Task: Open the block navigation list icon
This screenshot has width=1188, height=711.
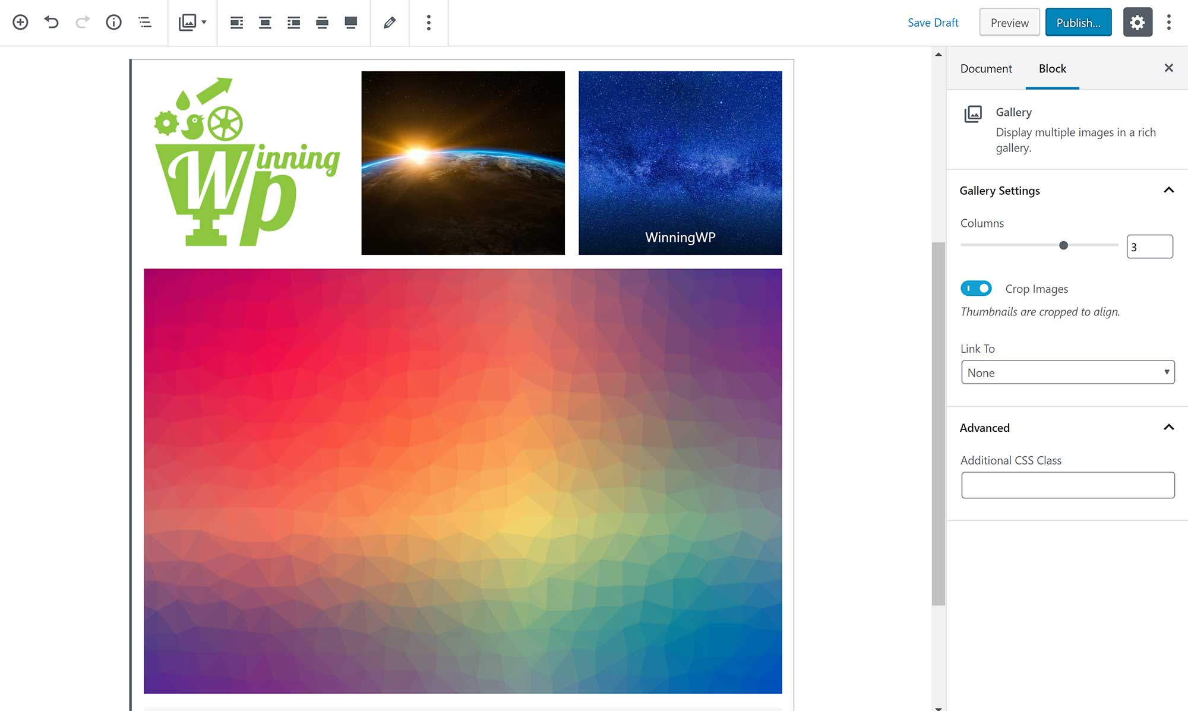Action: click(x=145, y=23)
